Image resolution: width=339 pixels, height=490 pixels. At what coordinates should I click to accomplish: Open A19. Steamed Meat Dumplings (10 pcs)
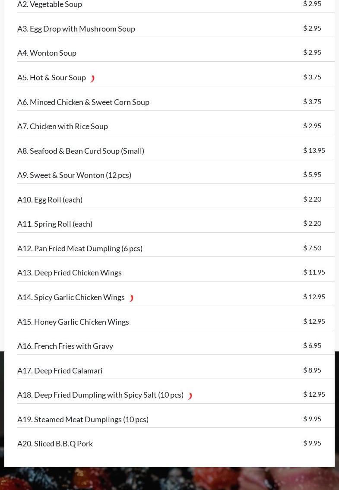point(83,419)
